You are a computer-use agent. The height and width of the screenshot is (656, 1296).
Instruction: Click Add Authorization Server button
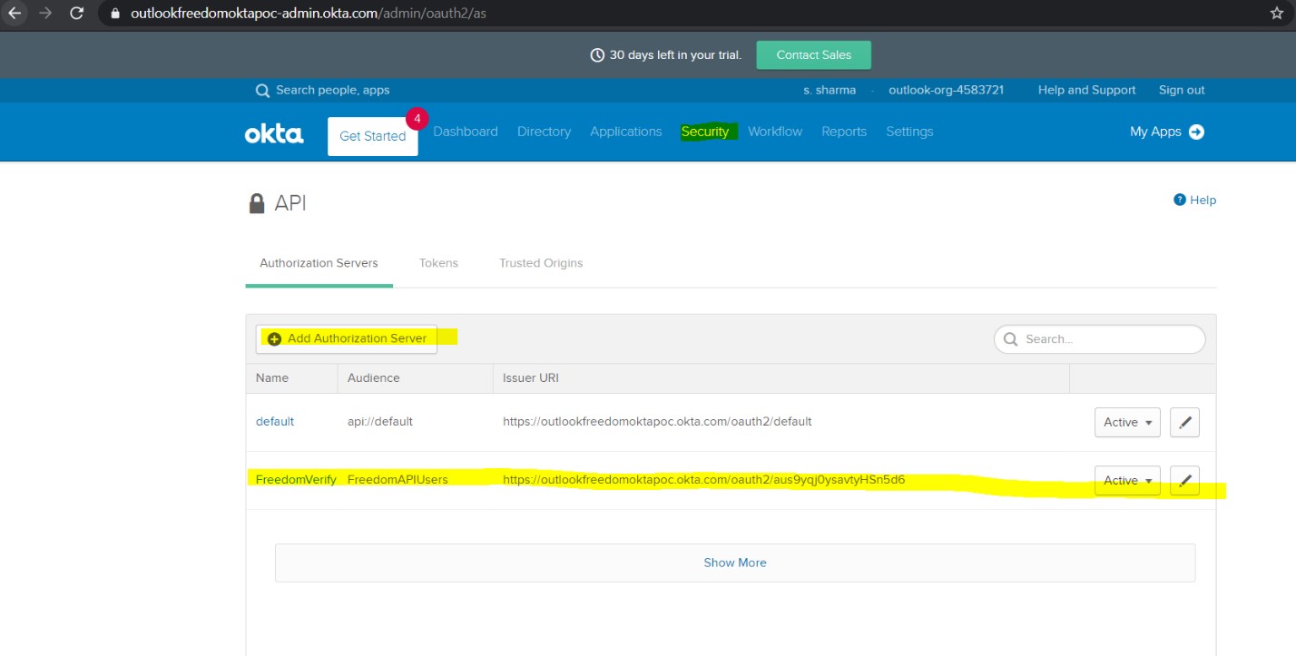pyautogui.click(x=347, y=338)
